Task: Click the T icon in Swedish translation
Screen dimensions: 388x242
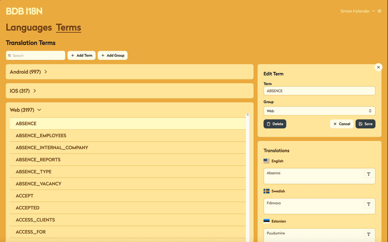Action: pyautogui.click(x=368, y=204)
